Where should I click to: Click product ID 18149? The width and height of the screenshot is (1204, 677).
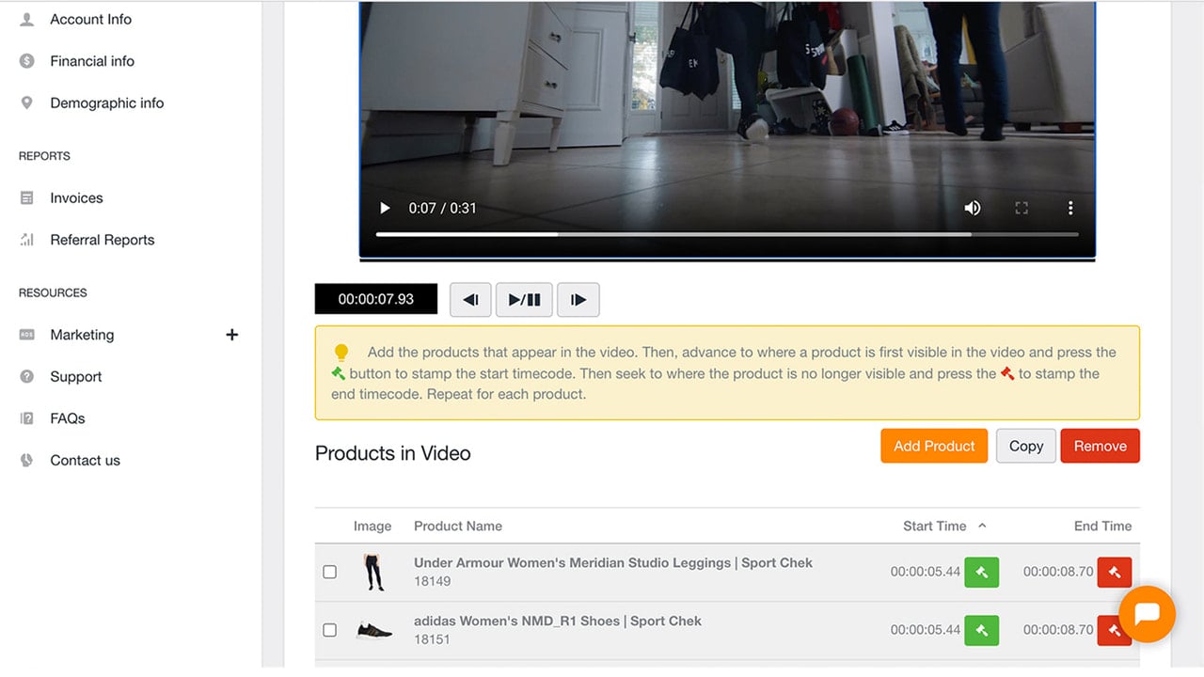[x=432, y=581]
